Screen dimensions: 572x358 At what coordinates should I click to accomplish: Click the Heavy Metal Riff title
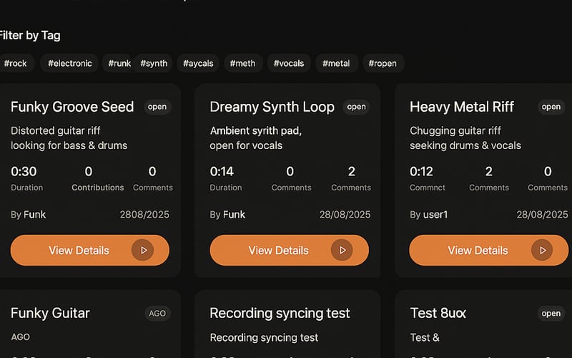(462, 107)
